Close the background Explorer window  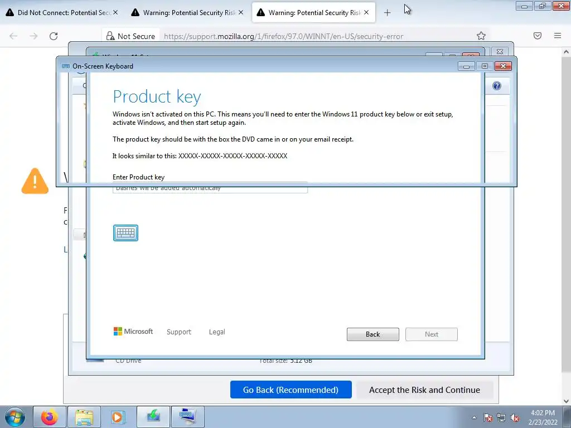(500, 52)
